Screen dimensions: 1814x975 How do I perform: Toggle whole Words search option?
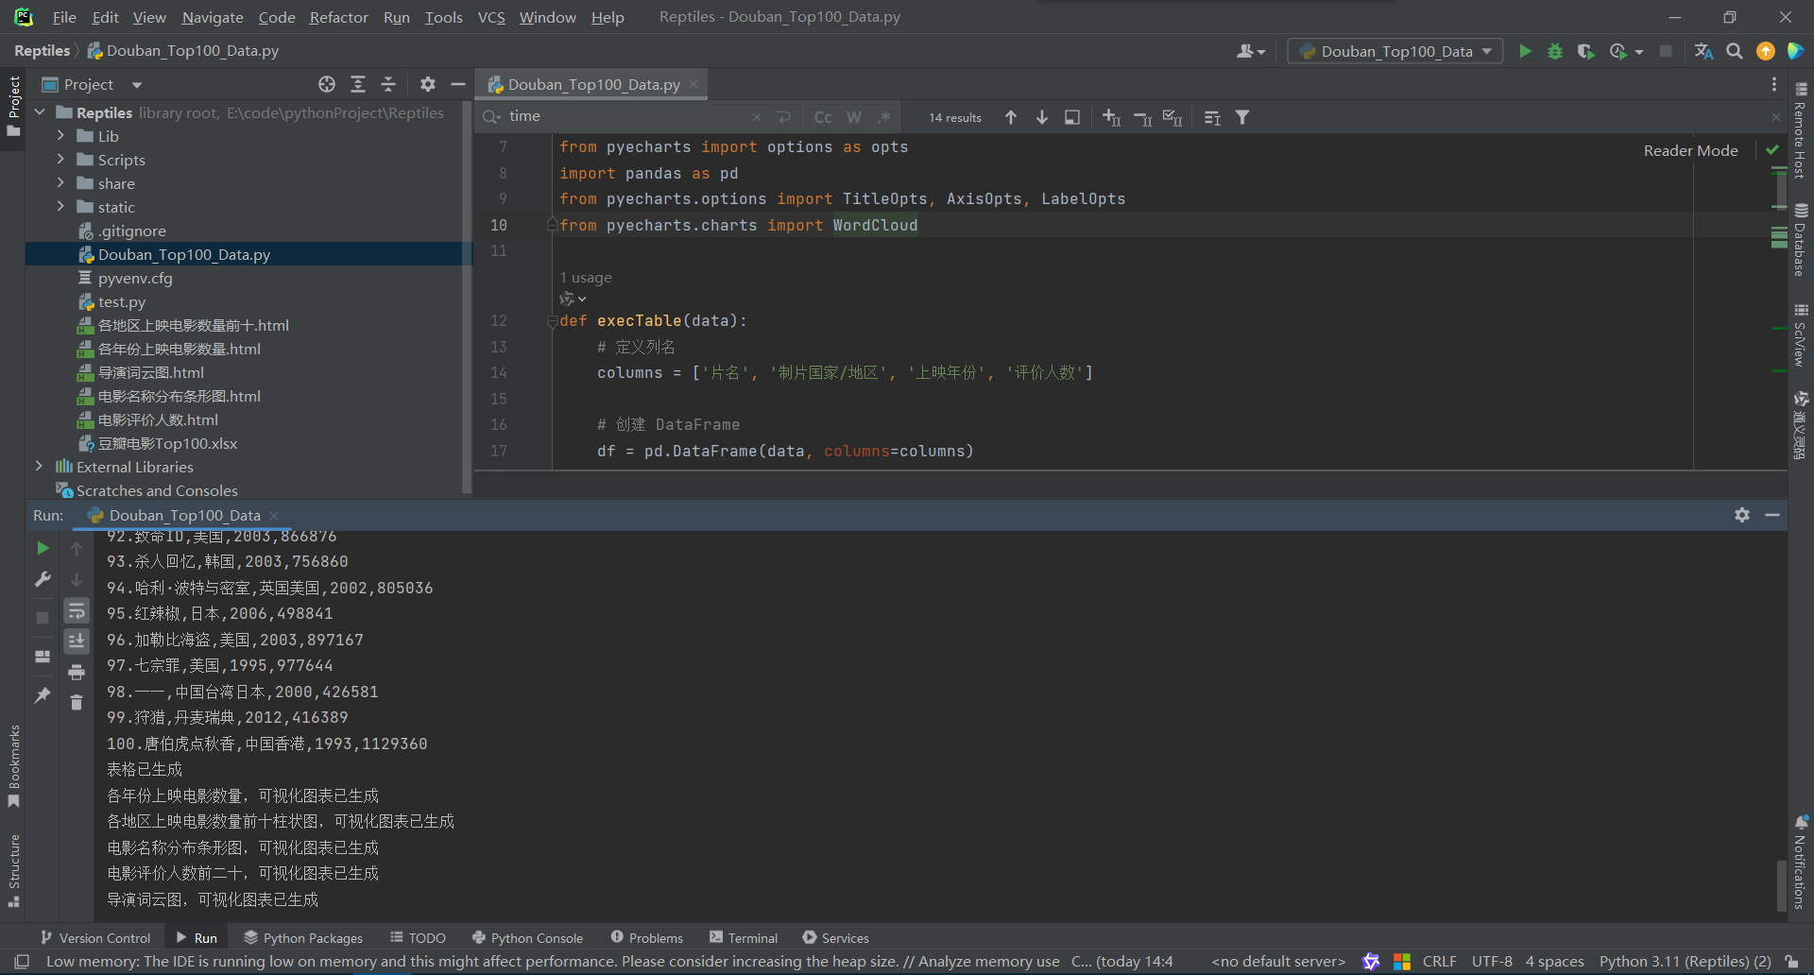pyautogui.click(x=854, y=117)
